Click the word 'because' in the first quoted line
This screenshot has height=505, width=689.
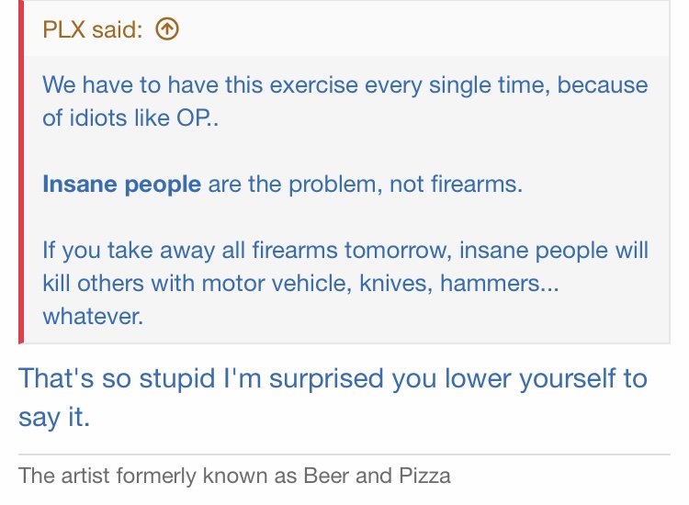pos(603,84)
